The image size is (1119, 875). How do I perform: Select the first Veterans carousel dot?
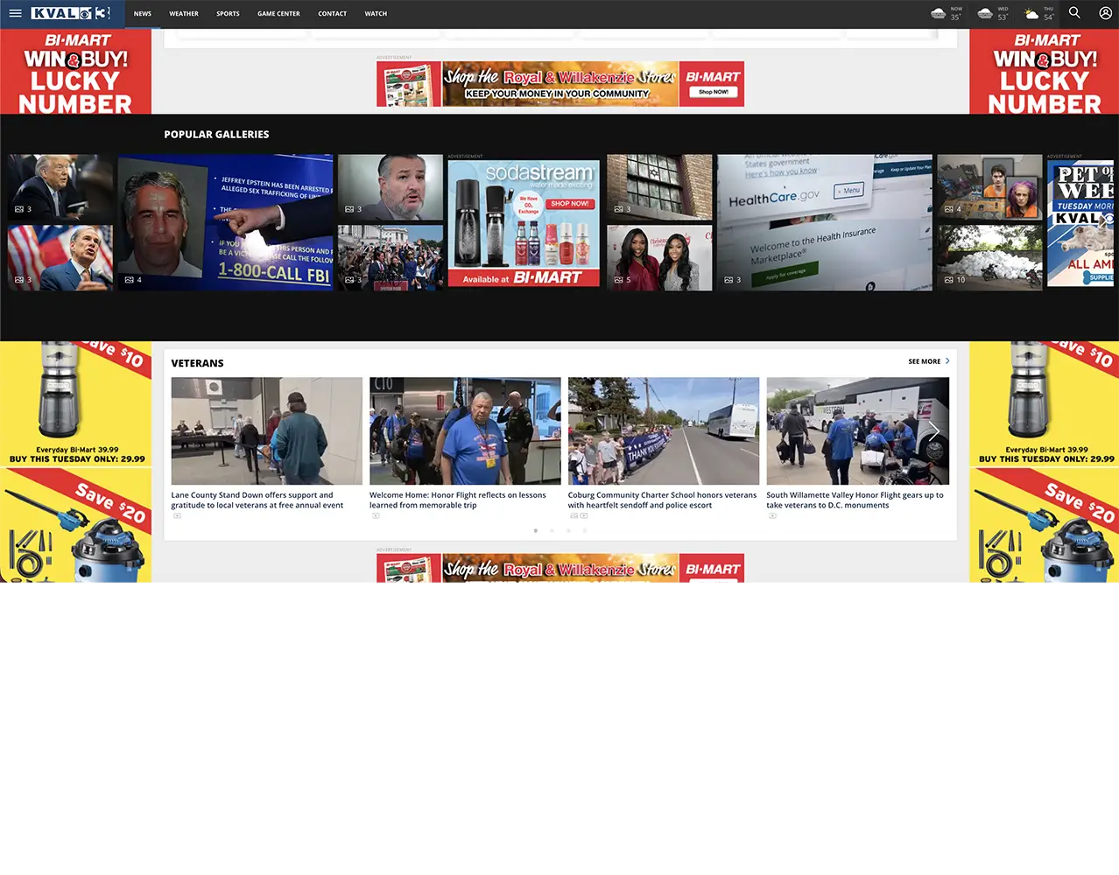536,530
